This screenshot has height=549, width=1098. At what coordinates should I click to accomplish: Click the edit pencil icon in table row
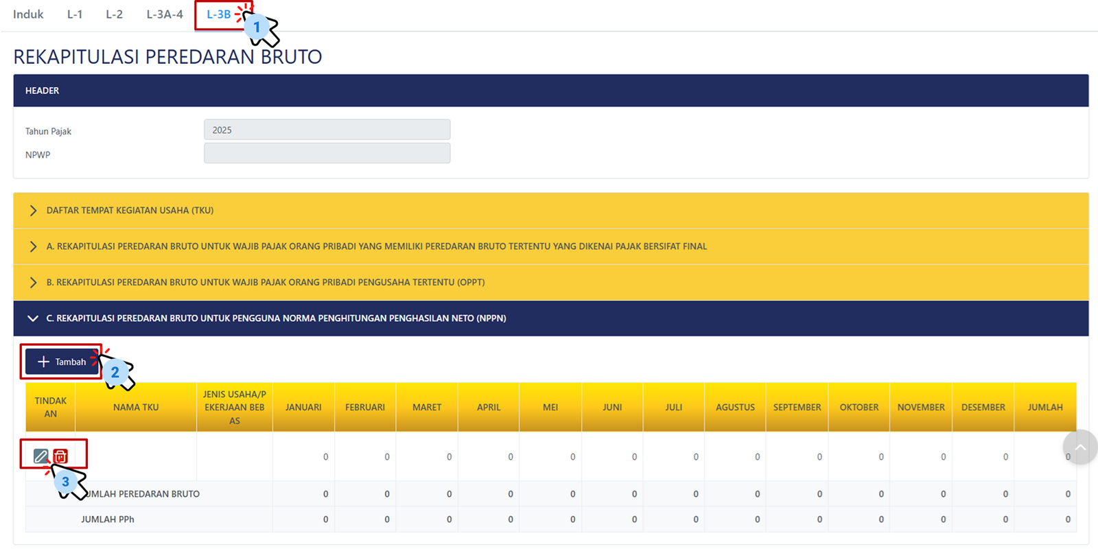pyautogui.click(x=40, y=456)
